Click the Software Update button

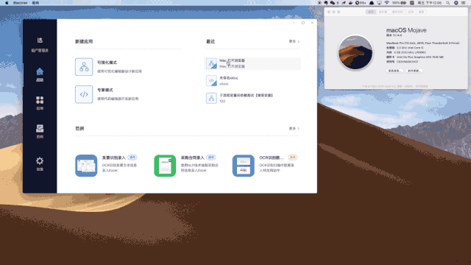point(414,71)
